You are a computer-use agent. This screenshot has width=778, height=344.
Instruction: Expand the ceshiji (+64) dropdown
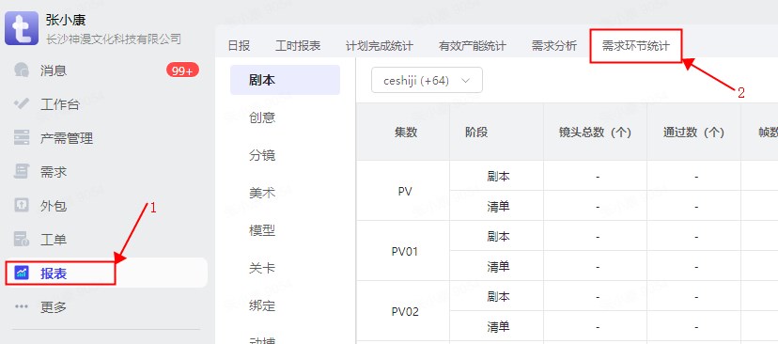[427, 81]
